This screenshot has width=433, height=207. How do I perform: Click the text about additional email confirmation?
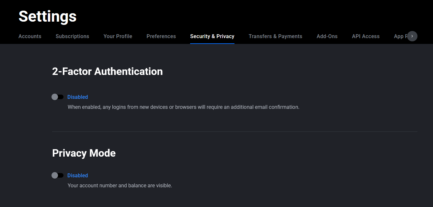[184, 107]
